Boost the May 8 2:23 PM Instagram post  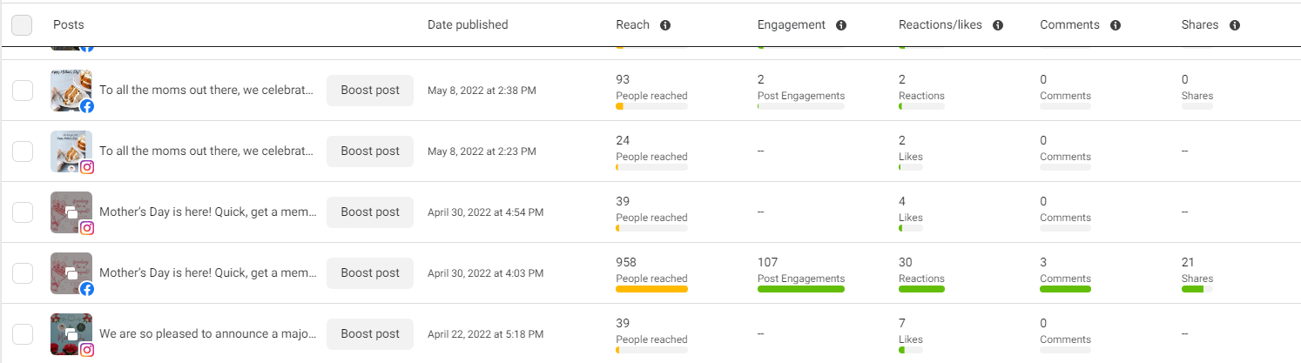click(x=370, y=151)
